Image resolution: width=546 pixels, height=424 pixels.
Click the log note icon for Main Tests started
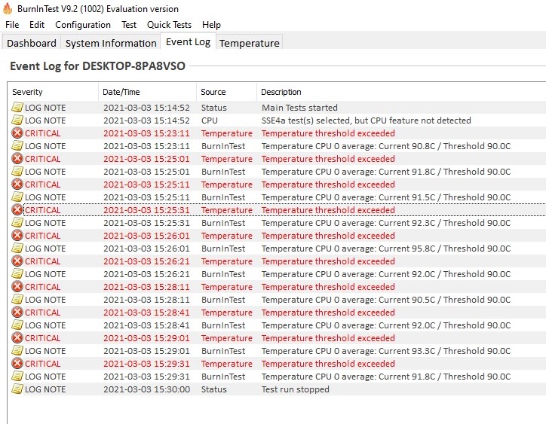coord(17,108)
